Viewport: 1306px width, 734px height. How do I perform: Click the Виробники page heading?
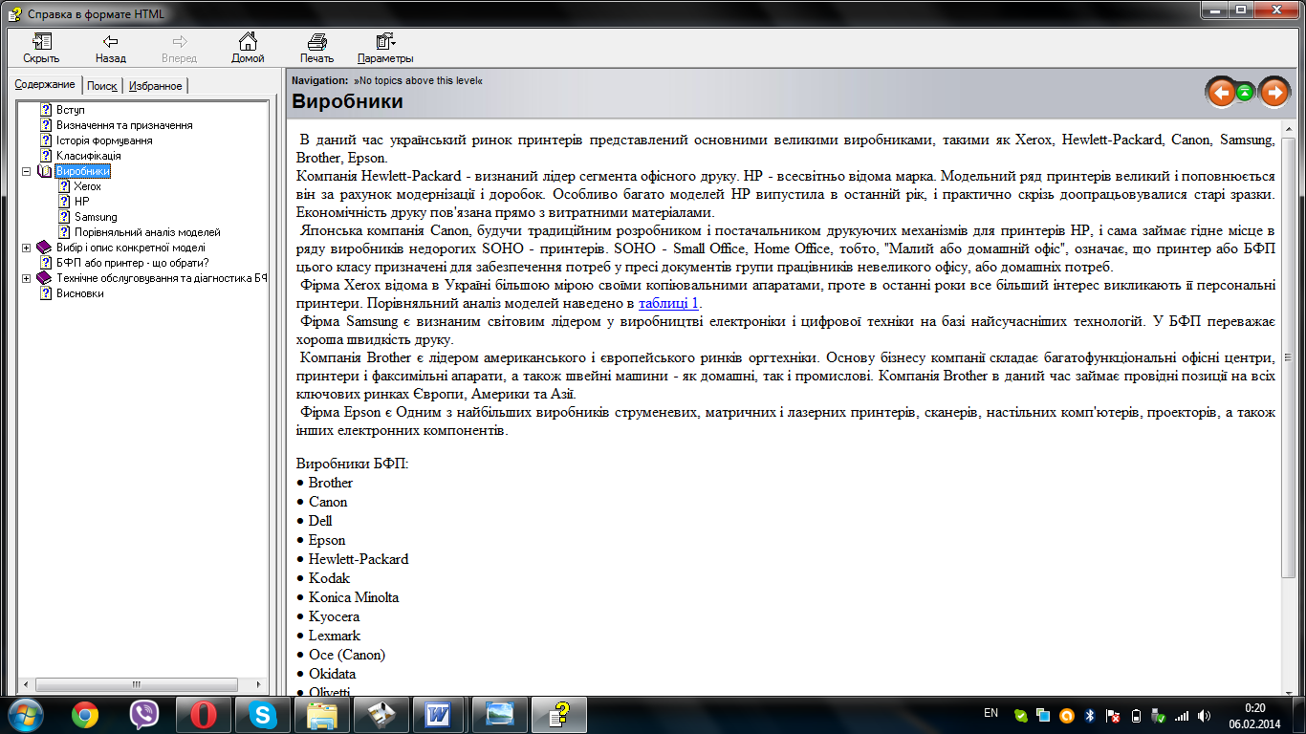pyautogui.click(x=348, y=101)
